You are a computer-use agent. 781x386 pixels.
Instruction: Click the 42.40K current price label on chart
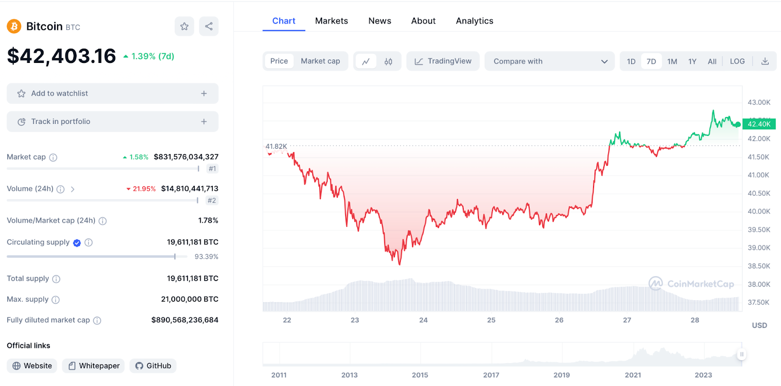(x=759, y=124)
